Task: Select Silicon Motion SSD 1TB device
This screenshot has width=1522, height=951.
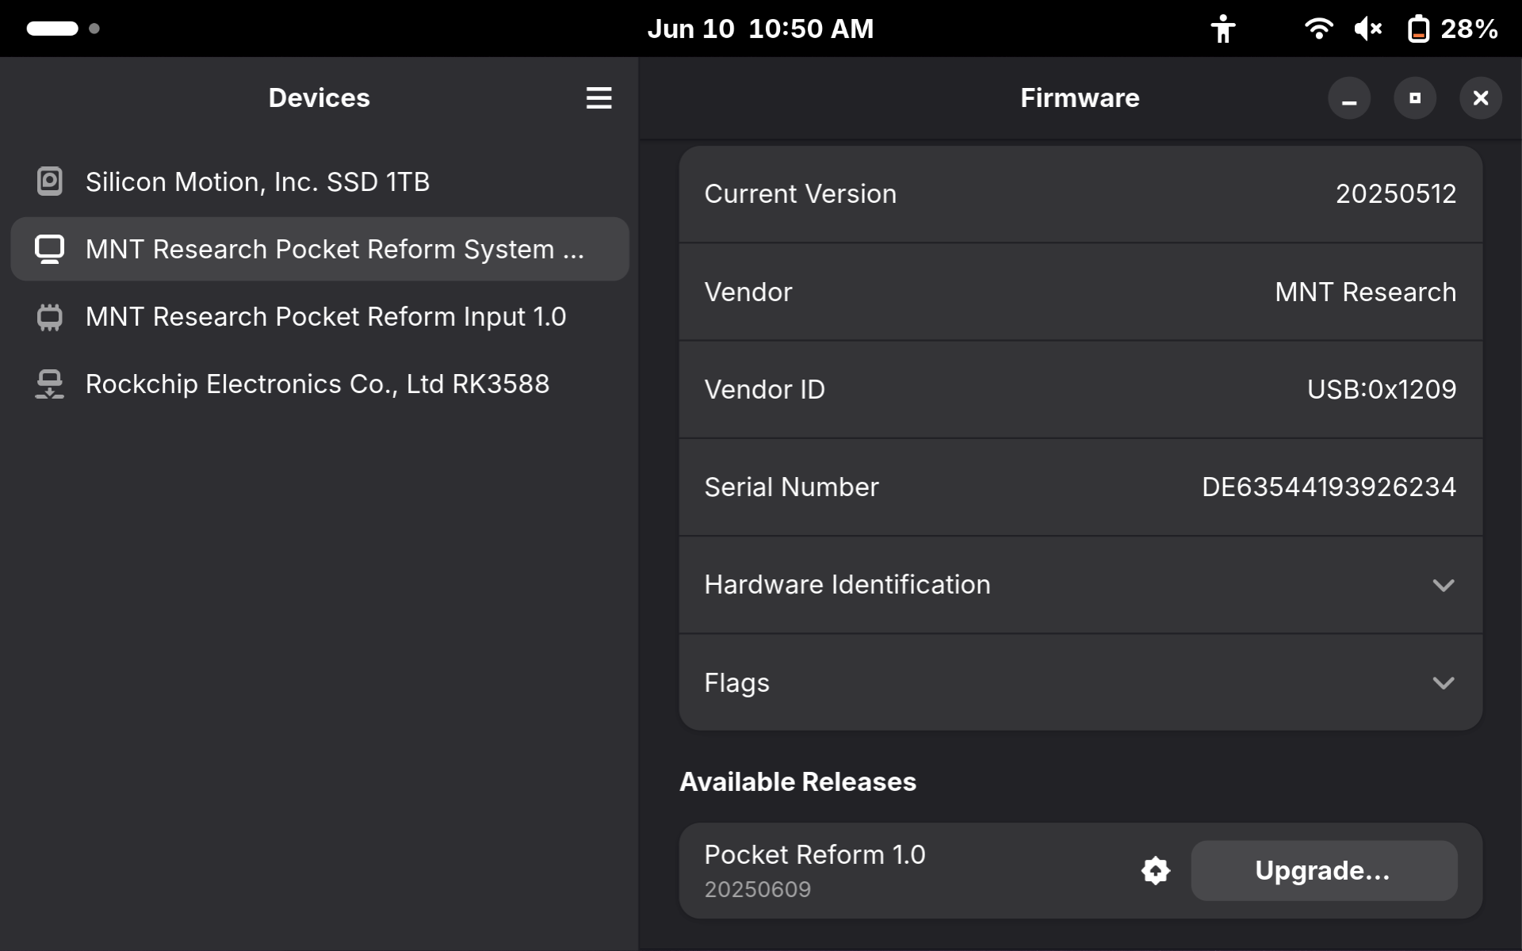Action: click(319, 181)
